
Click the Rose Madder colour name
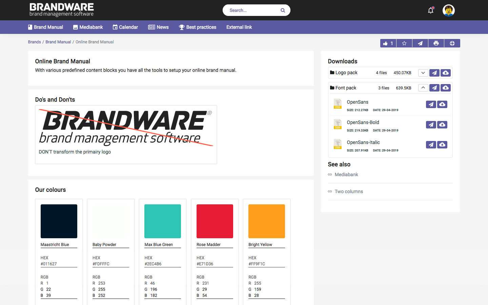208,245
